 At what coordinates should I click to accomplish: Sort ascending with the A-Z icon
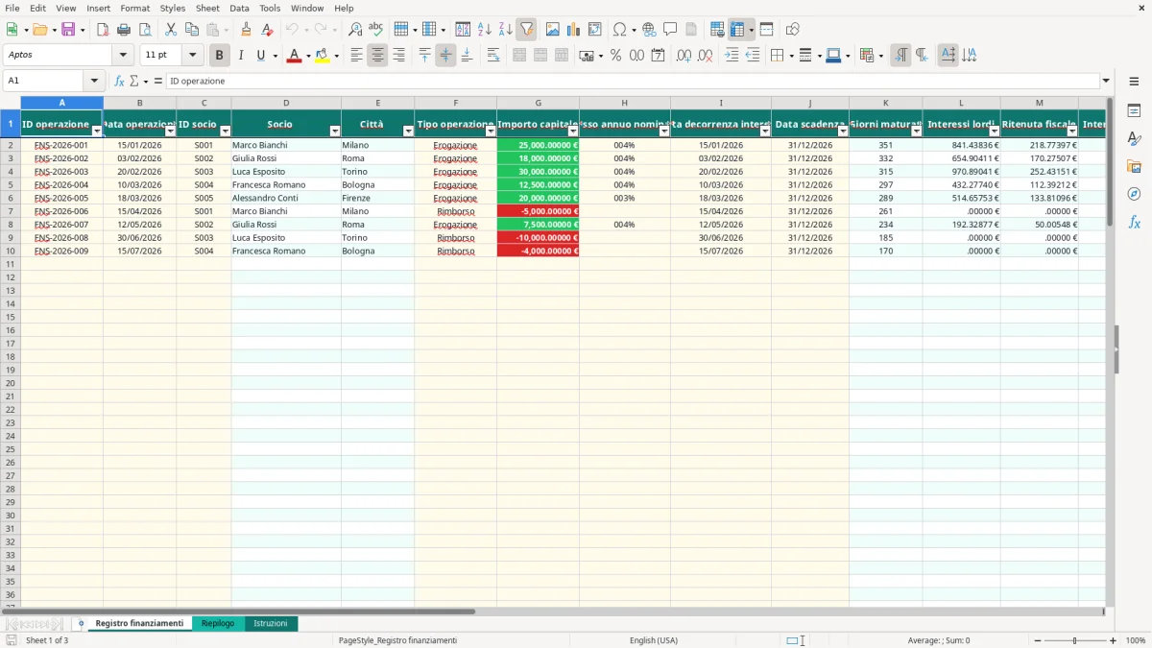pos(484,30)
